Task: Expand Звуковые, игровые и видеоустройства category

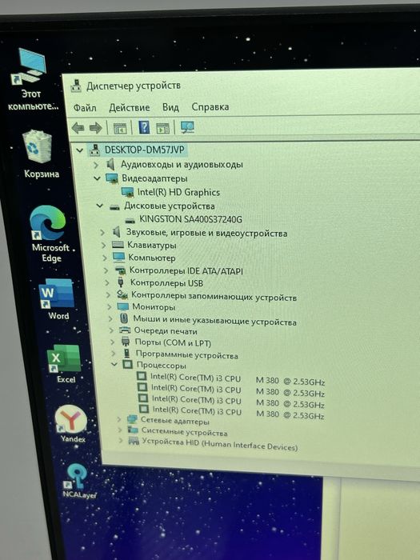Action: (x=102, y=233)
